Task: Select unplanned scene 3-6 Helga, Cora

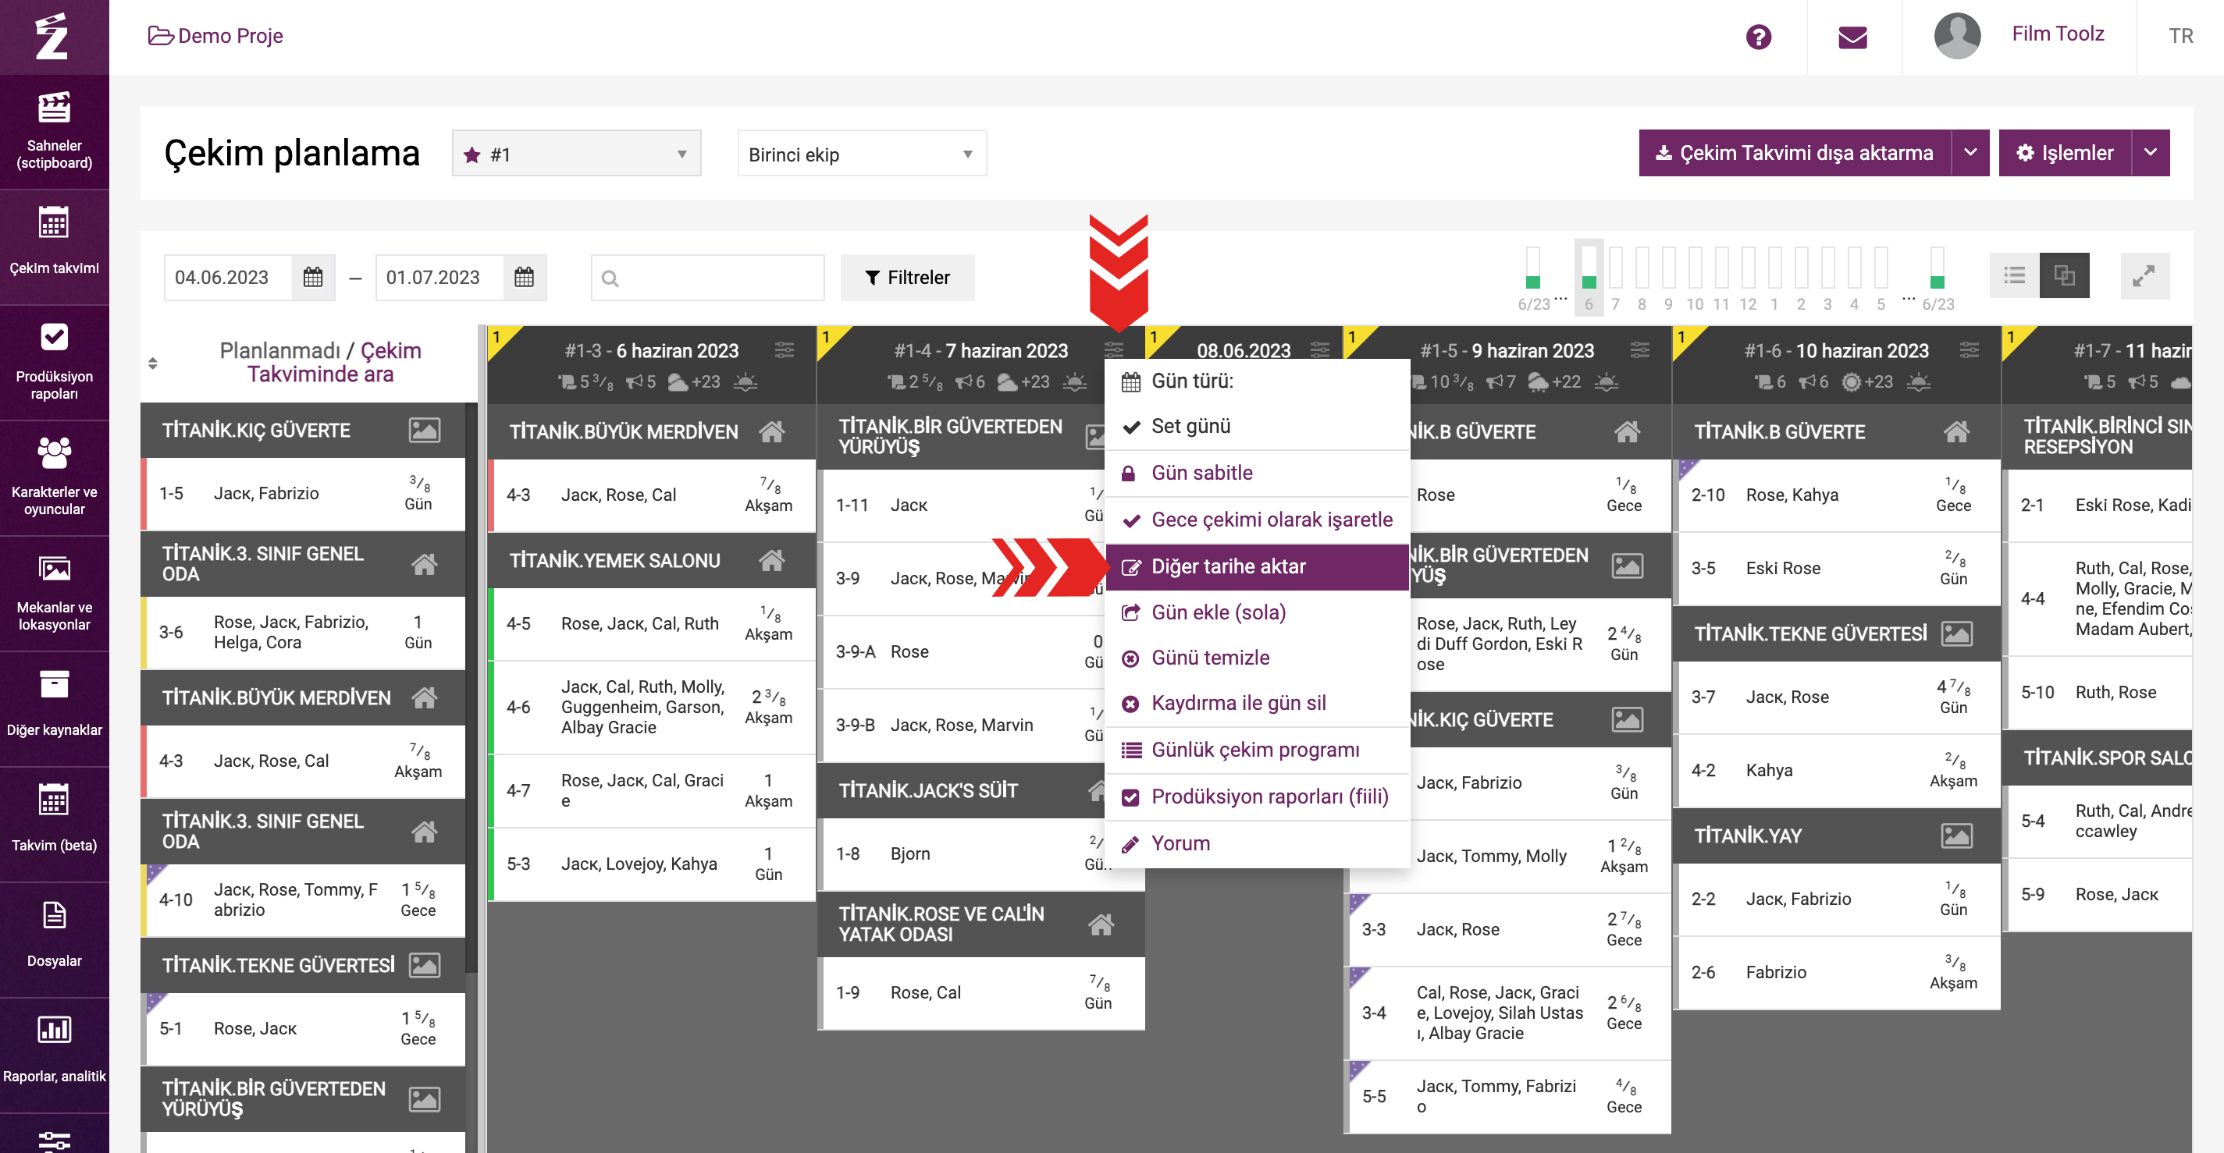Action: pyautogui.click(x=303, y=633)
